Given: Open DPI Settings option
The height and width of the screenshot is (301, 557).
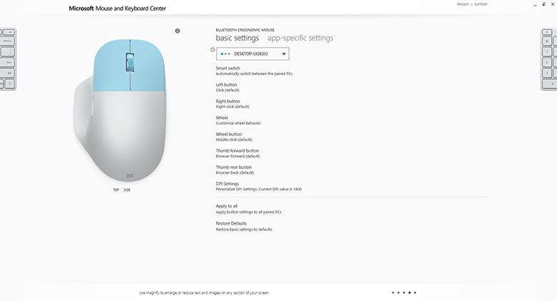Looking at the screenshot, I should [x=259, y=186].
